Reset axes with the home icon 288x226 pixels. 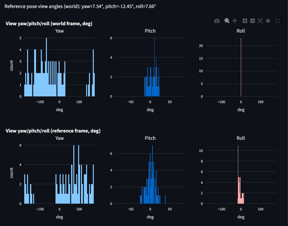268,21
